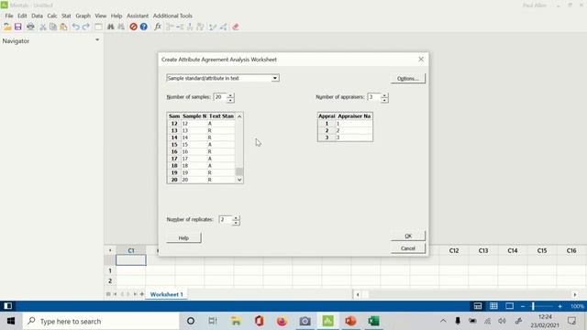The width and height of the screenshot is (587, 330).
Task: Increase the number of replicates with up arrow
Action: [236, 217]
